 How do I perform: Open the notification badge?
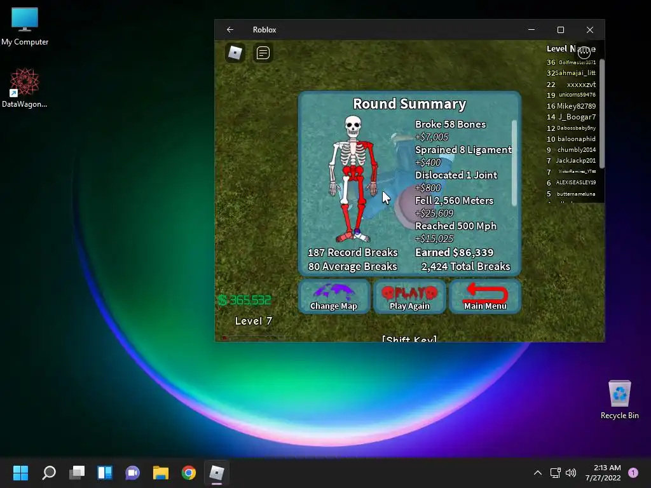[x=633, y=473]
